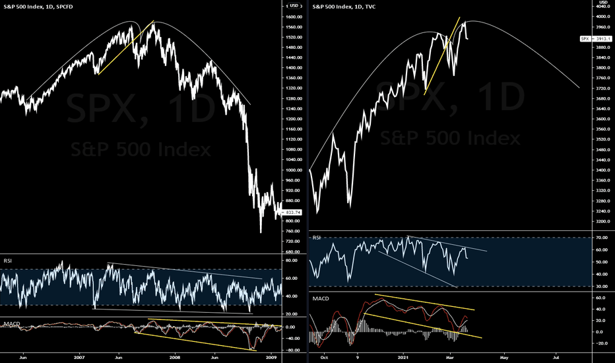
Task: Click the 4000.00 price level on right axis
Action: [x=603, y=17]
